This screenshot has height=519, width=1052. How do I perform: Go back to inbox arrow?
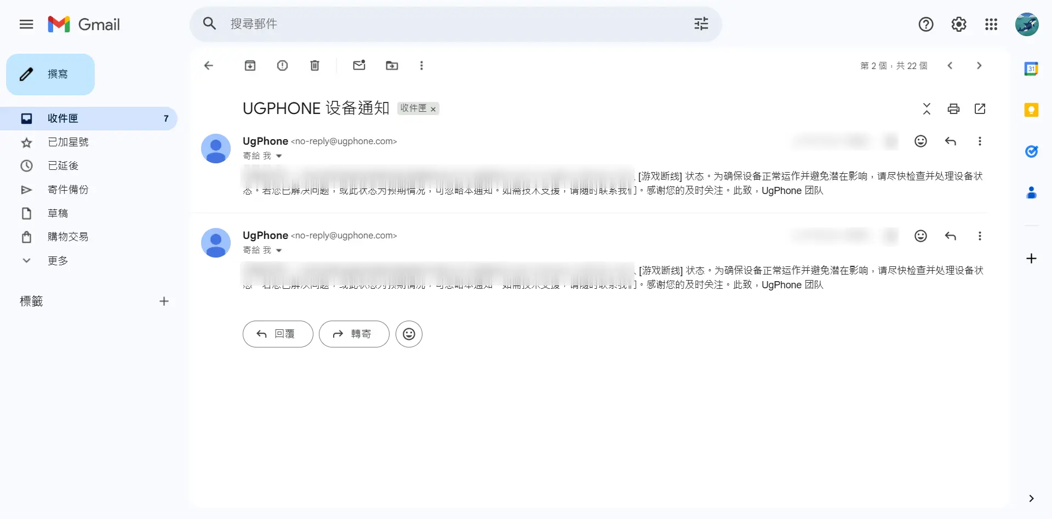(209, 66)
